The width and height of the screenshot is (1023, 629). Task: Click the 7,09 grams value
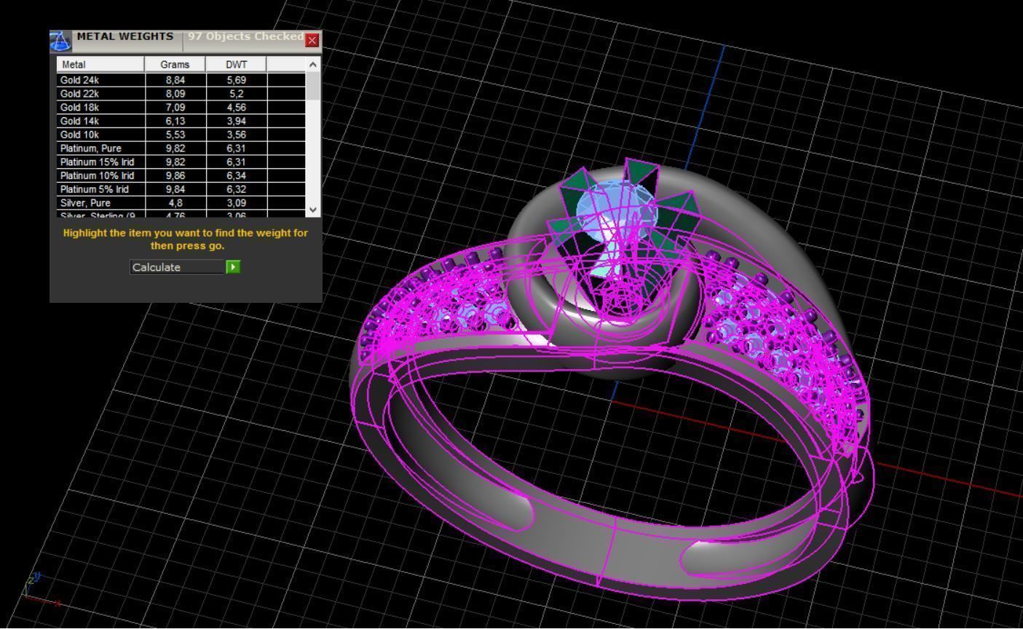point(175,107)
